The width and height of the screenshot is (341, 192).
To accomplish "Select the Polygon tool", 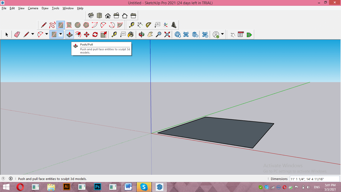I will coord(86,25).
